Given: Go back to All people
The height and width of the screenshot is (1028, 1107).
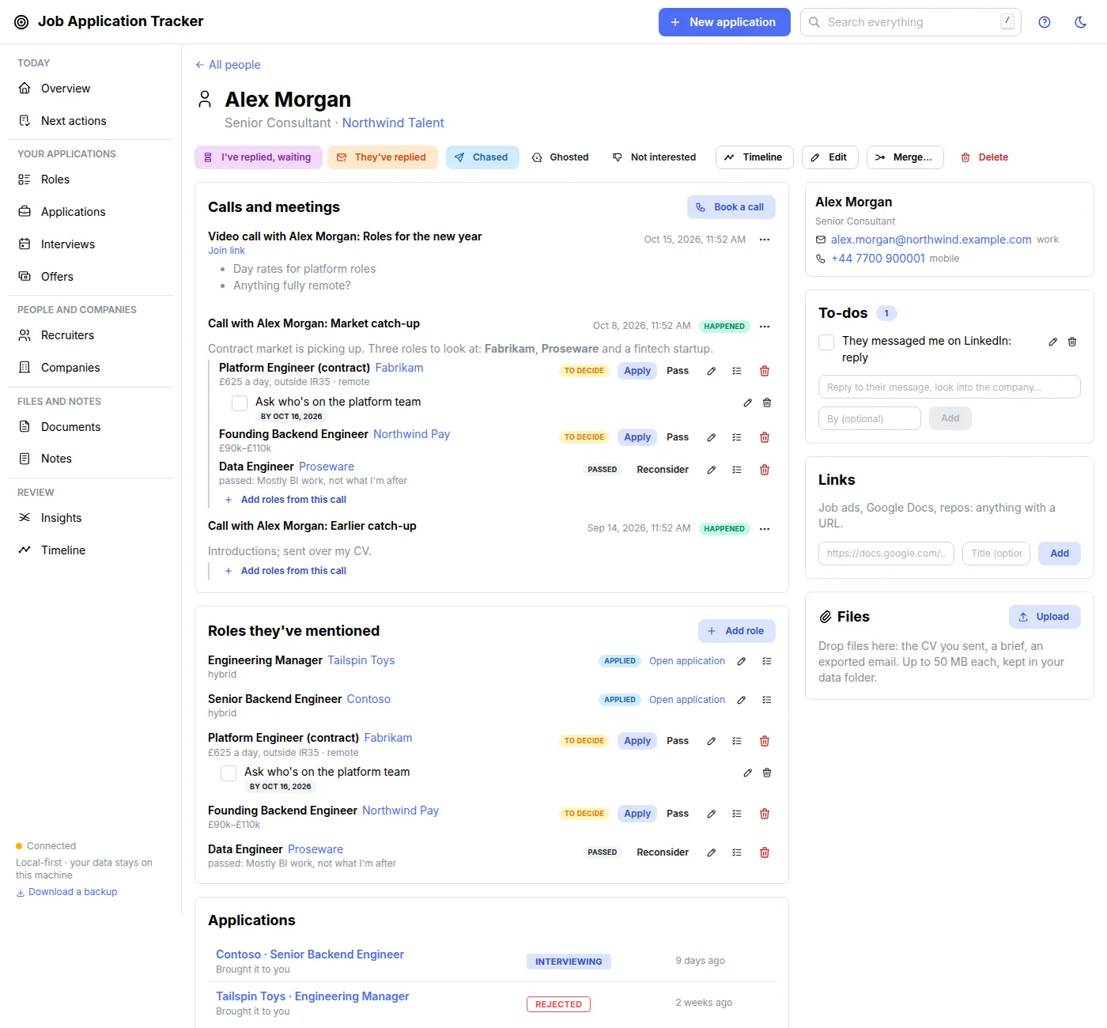Looking at the screenshot, I should coord(228,65).
